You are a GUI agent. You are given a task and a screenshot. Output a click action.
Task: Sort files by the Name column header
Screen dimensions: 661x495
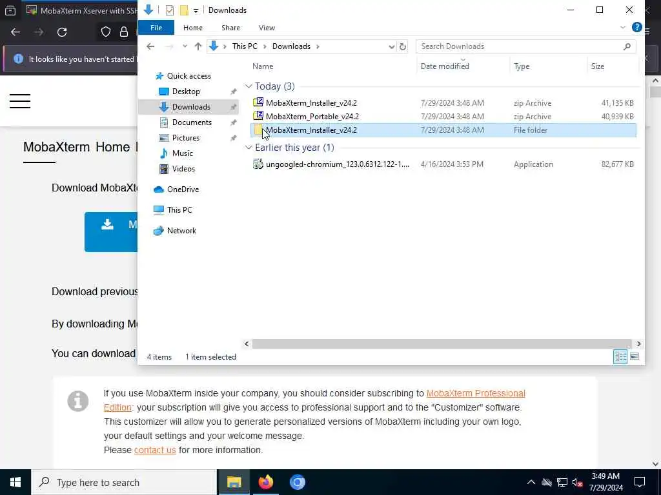point(263,66)
